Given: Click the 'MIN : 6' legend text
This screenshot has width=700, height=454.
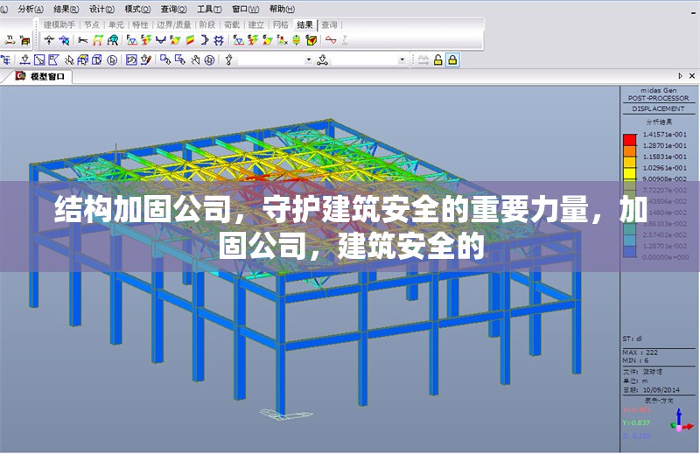Looking at the screenshot, I should 636,360.
